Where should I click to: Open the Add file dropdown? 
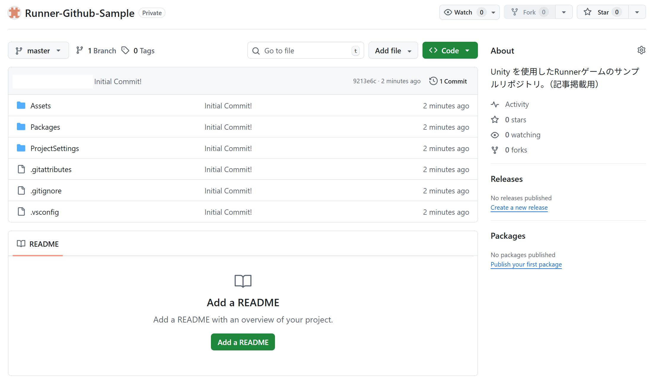pos(393,50)
